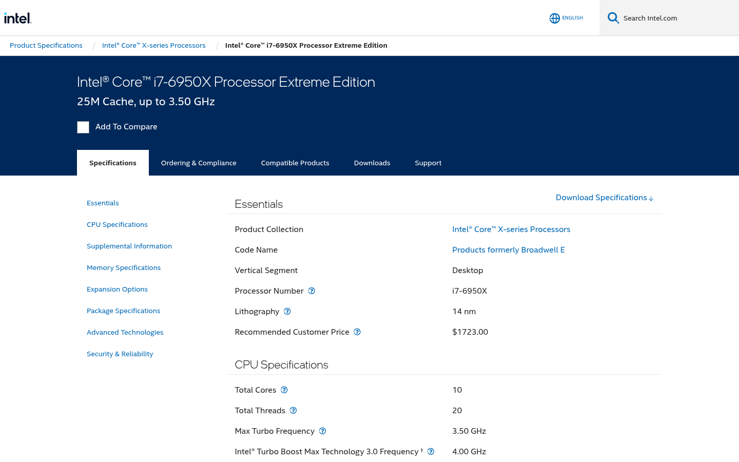Image resolution: width=739 pixels, height=462 pixels.
Task: Jump to Supplemental Information section
Action: (129, 246)
